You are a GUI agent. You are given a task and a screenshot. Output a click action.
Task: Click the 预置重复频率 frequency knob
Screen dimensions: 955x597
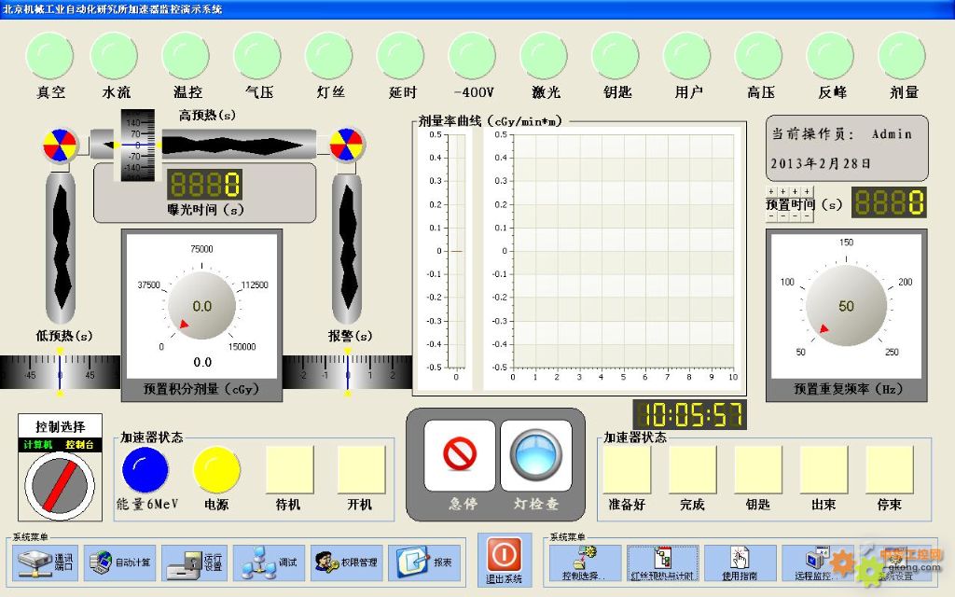coord(846,306)
